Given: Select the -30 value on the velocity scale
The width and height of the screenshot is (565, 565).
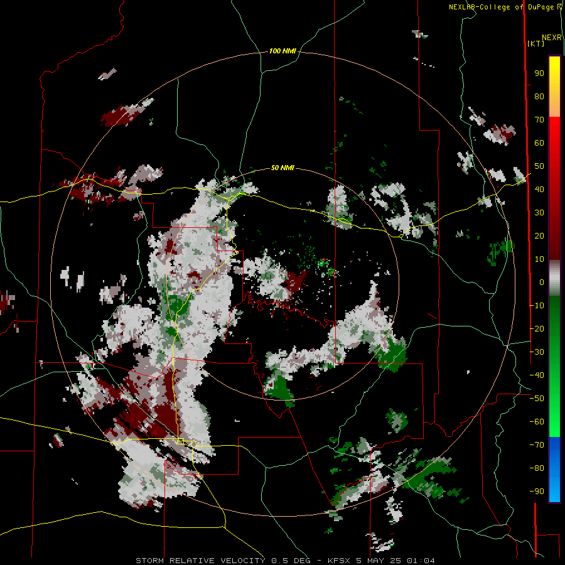Looking at the screenshot, I should pyautogui.click(x=537, y=352).
